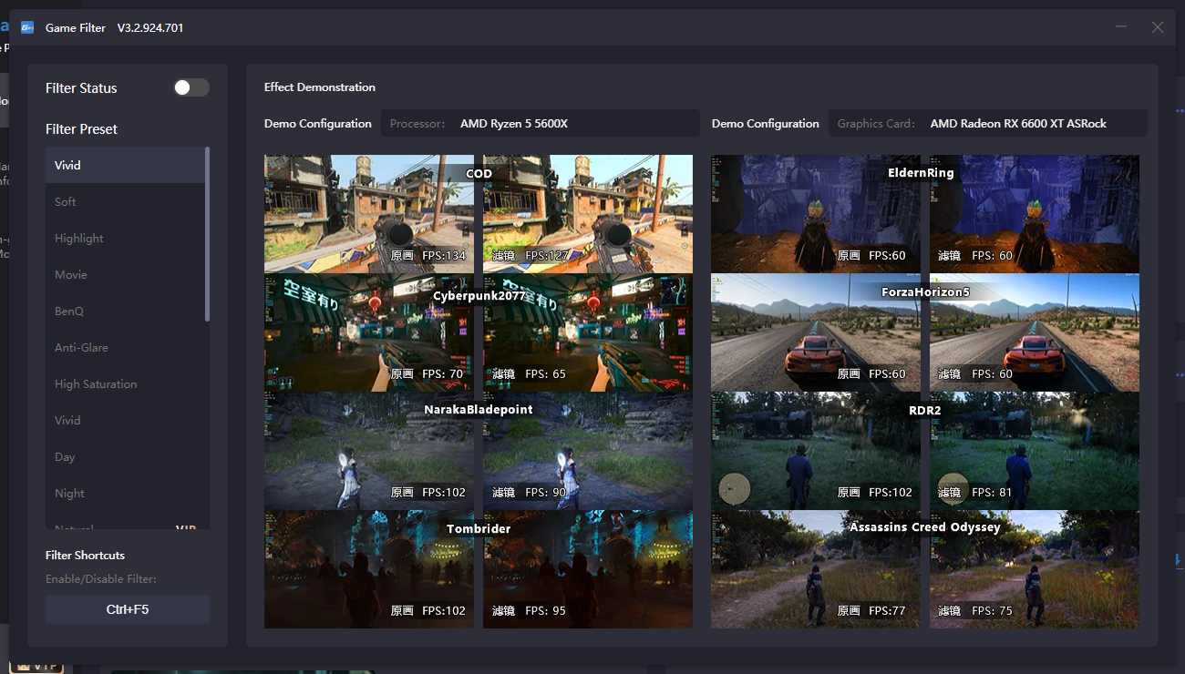Open NarakaBladepoint original thumbnail with FPS:102
Screen dimensions: 1185x674
pyautogui.click(x=369, y=451)
